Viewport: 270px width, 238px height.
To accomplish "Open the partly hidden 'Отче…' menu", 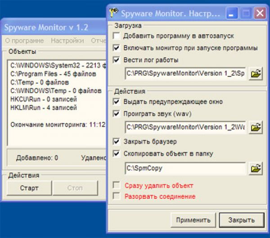I will 98,41.
